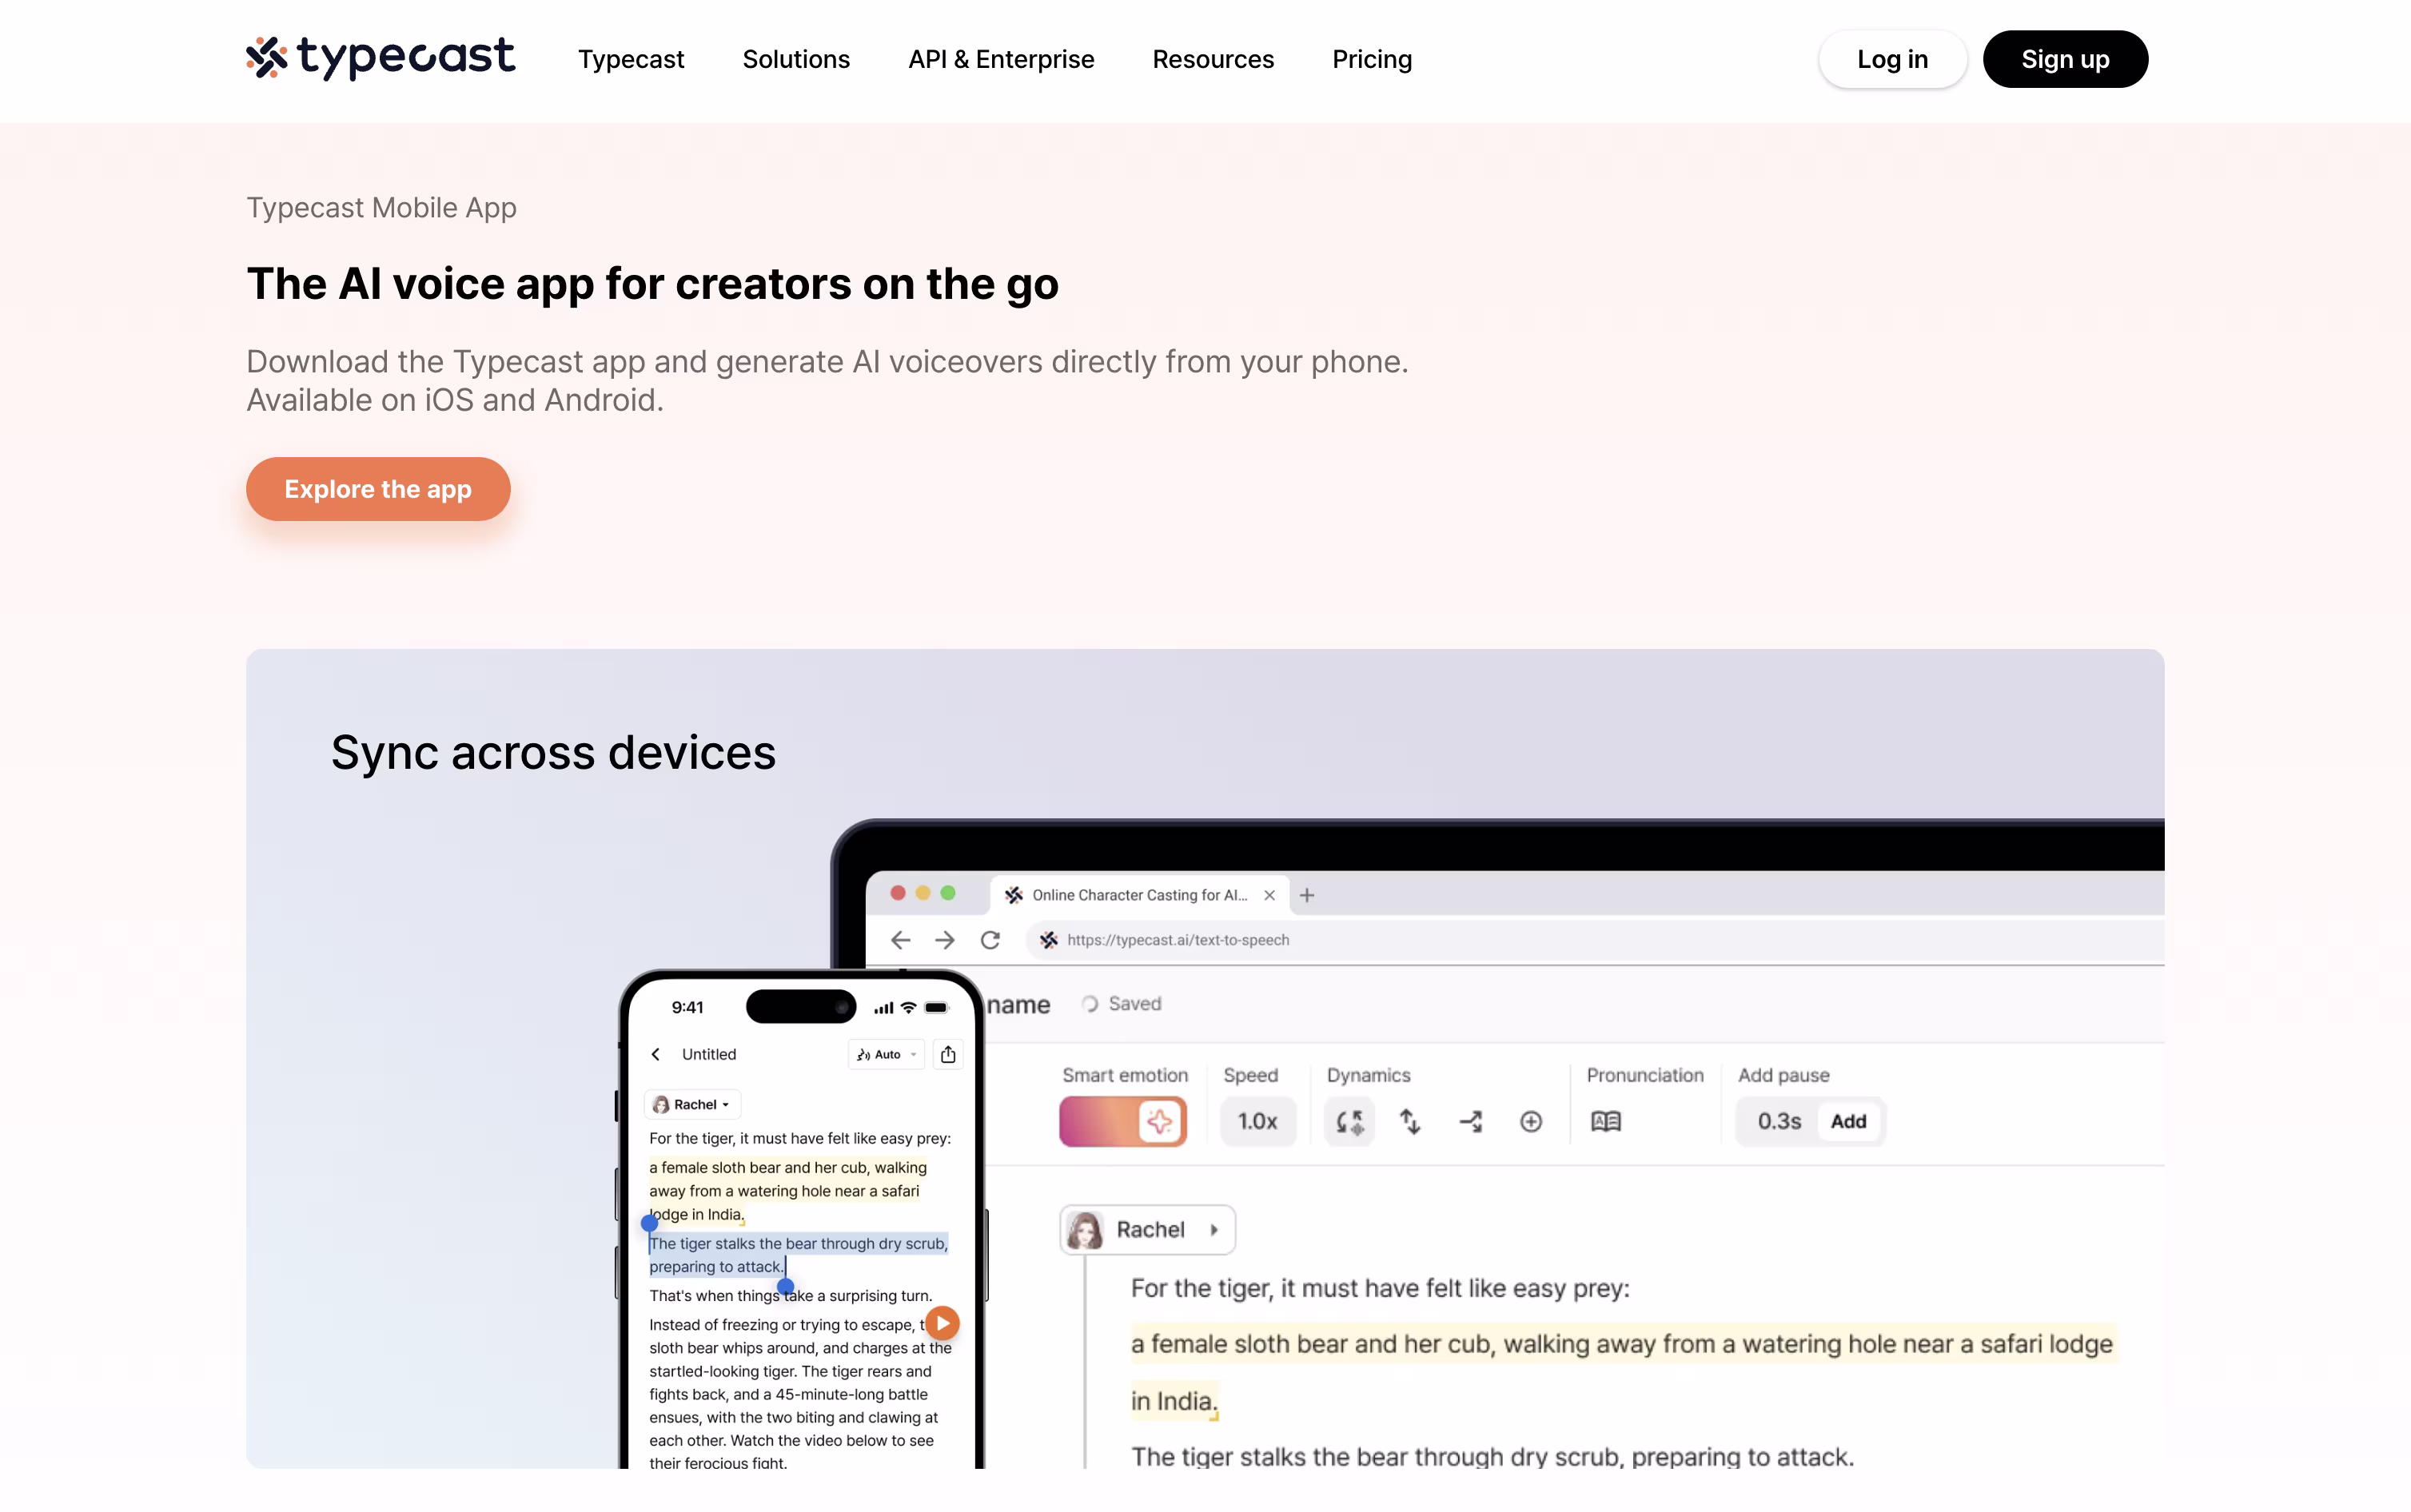Viewport: 2411px width, 1512px height.
Task: Click 'For the tiger' line in desktop editor
Action: (x=1380, y=1288)
